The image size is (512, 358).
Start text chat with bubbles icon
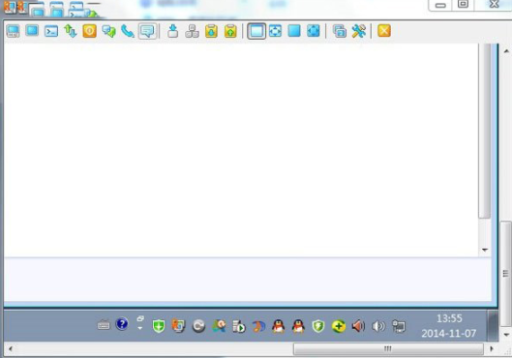108,31
